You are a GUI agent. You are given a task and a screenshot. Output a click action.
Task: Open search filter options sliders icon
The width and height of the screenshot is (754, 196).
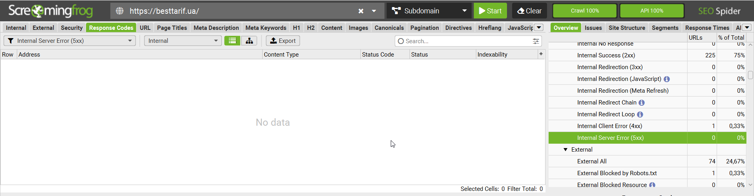click(x=536, y=41)
